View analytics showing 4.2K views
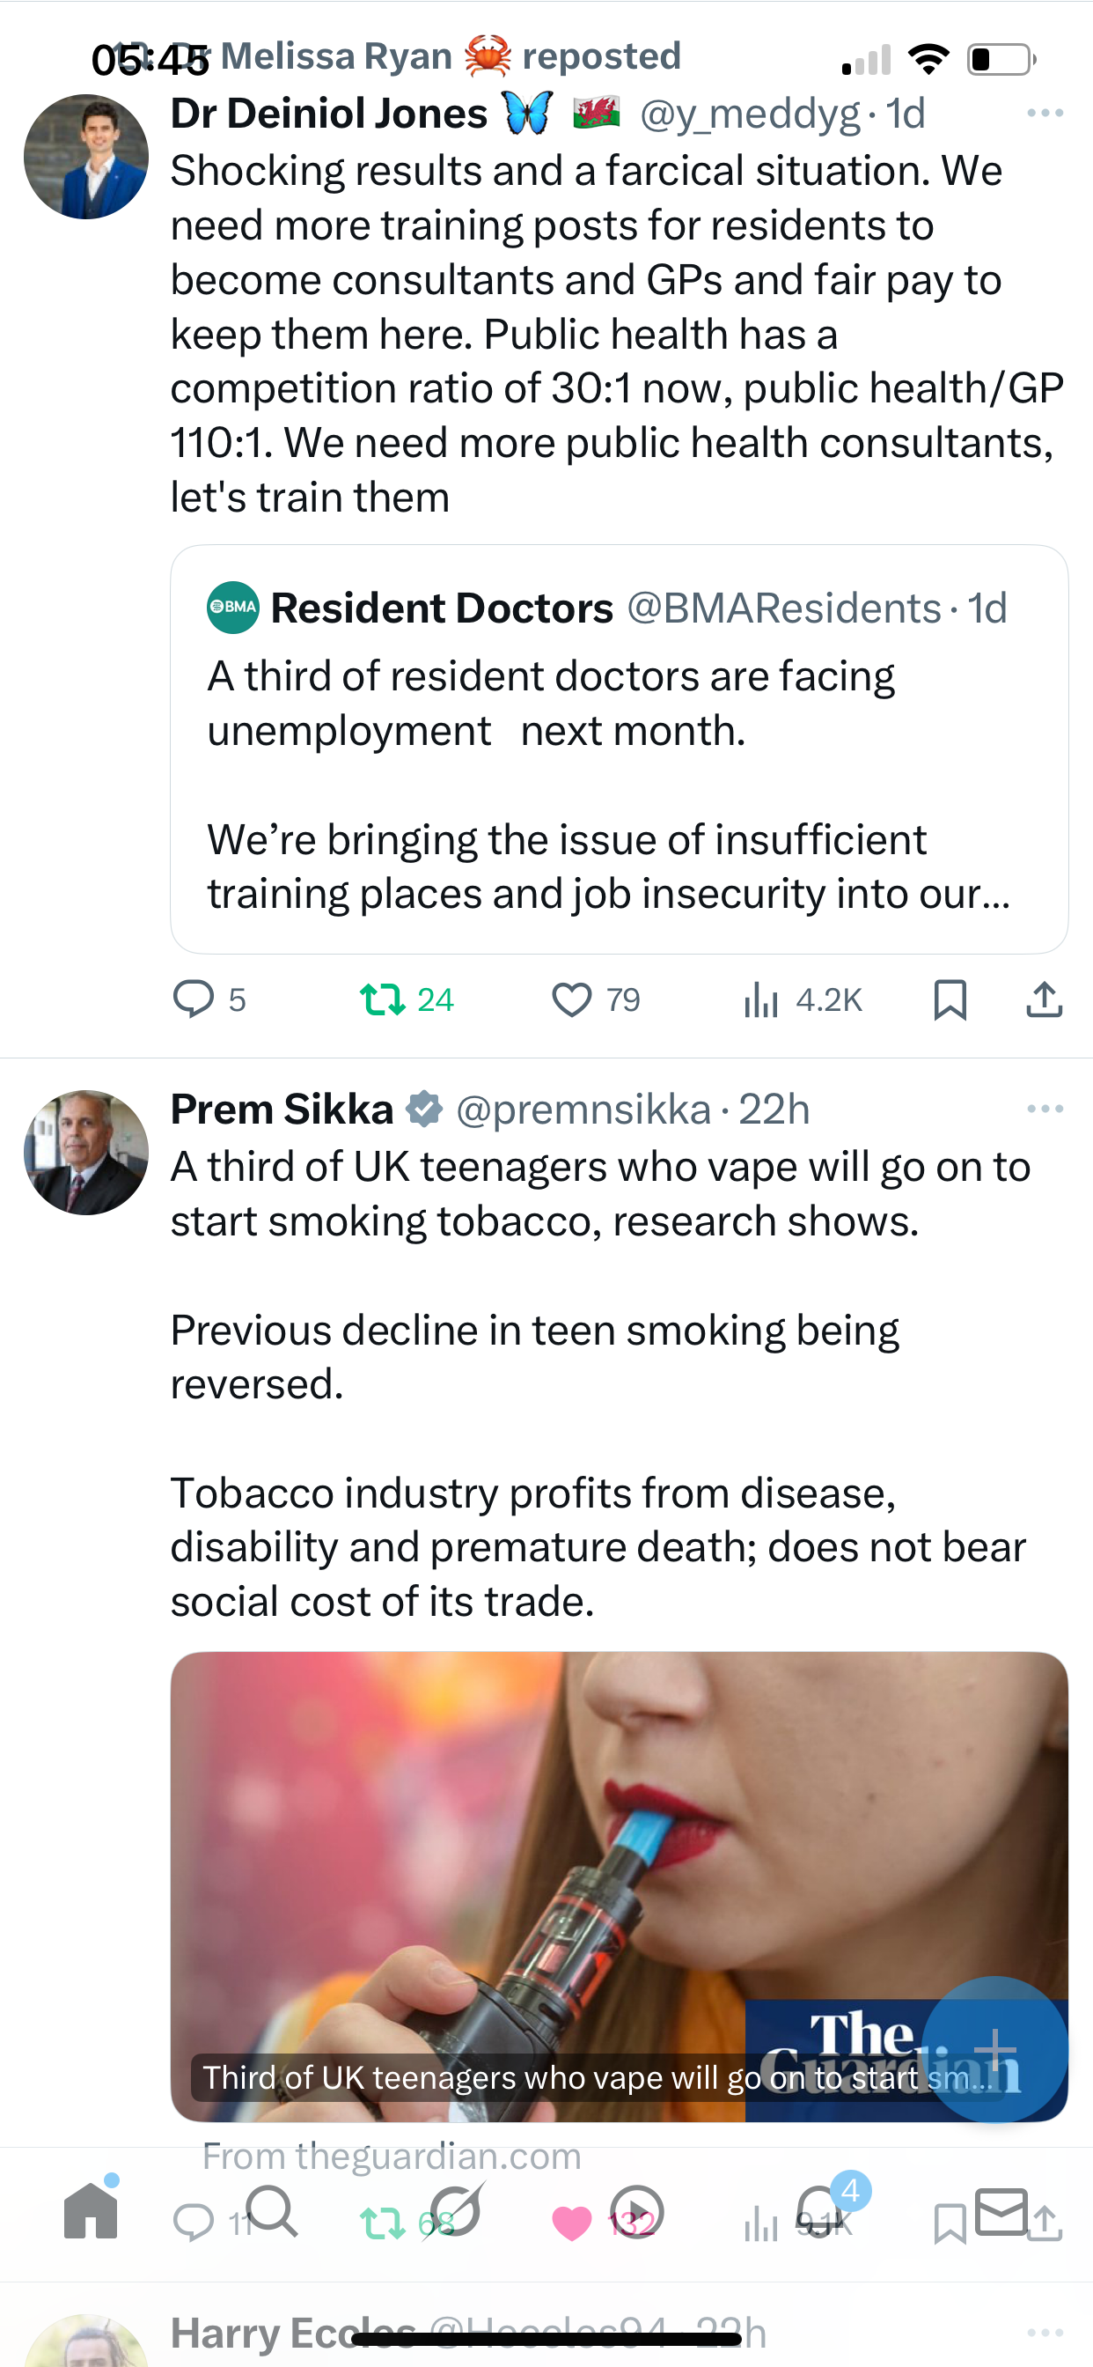 coord(802,999)
